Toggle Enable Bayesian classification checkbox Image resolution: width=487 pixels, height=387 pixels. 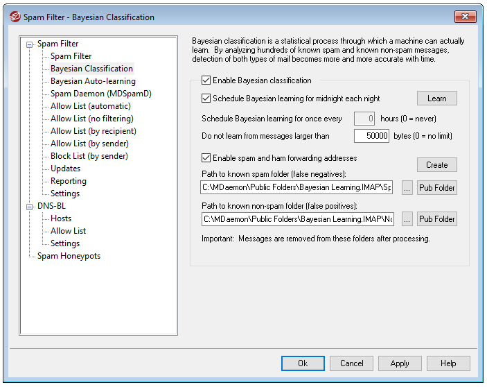[206, 80]
